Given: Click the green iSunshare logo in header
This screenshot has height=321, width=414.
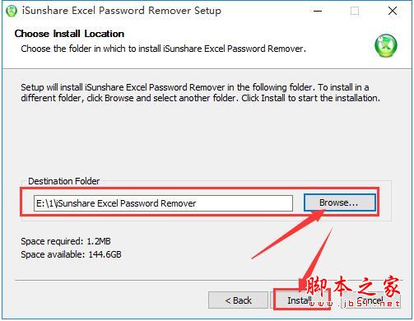Looking at the screenshot, I should [386, 45].
